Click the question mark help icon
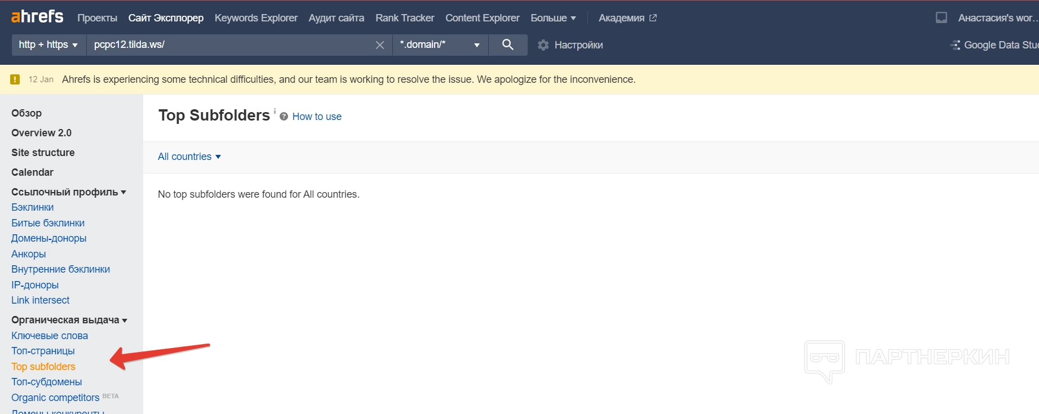The image size is (1039, 414). pyautogui.click(x=284, y=117)
